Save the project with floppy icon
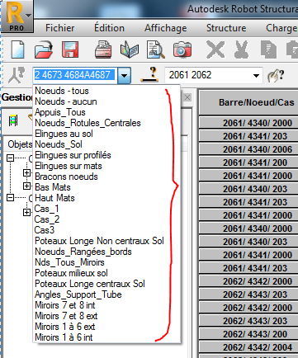The image size is (298, 358). [x=70, y=49]
